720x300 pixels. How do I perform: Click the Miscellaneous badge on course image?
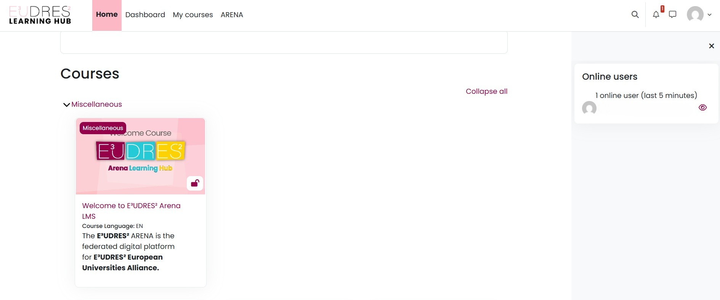tap(103, 128)
